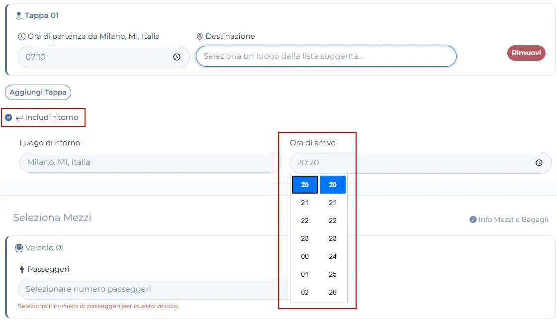Click the 20:20 Ora di arrivo field
The image size is (557, 324).
[421, 163]
